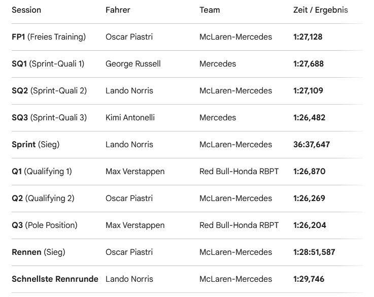This screenshot has height=297, width=374.
Task: Select the race time 1:28:51,587
Action: (x=314, y=252)
